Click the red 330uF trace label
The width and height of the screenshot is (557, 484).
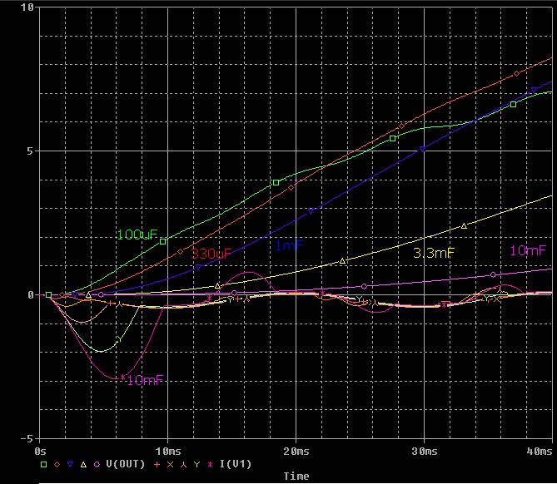(211, 254)
